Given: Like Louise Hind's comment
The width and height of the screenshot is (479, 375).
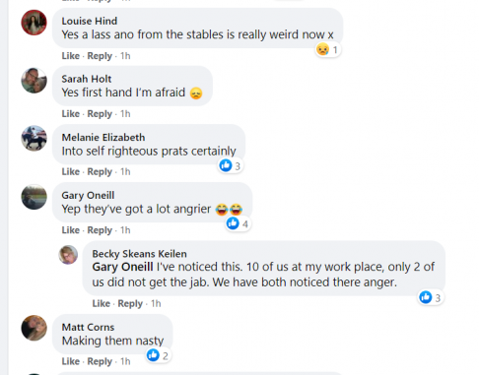Looking at the screenshot, I should [71, 56].
